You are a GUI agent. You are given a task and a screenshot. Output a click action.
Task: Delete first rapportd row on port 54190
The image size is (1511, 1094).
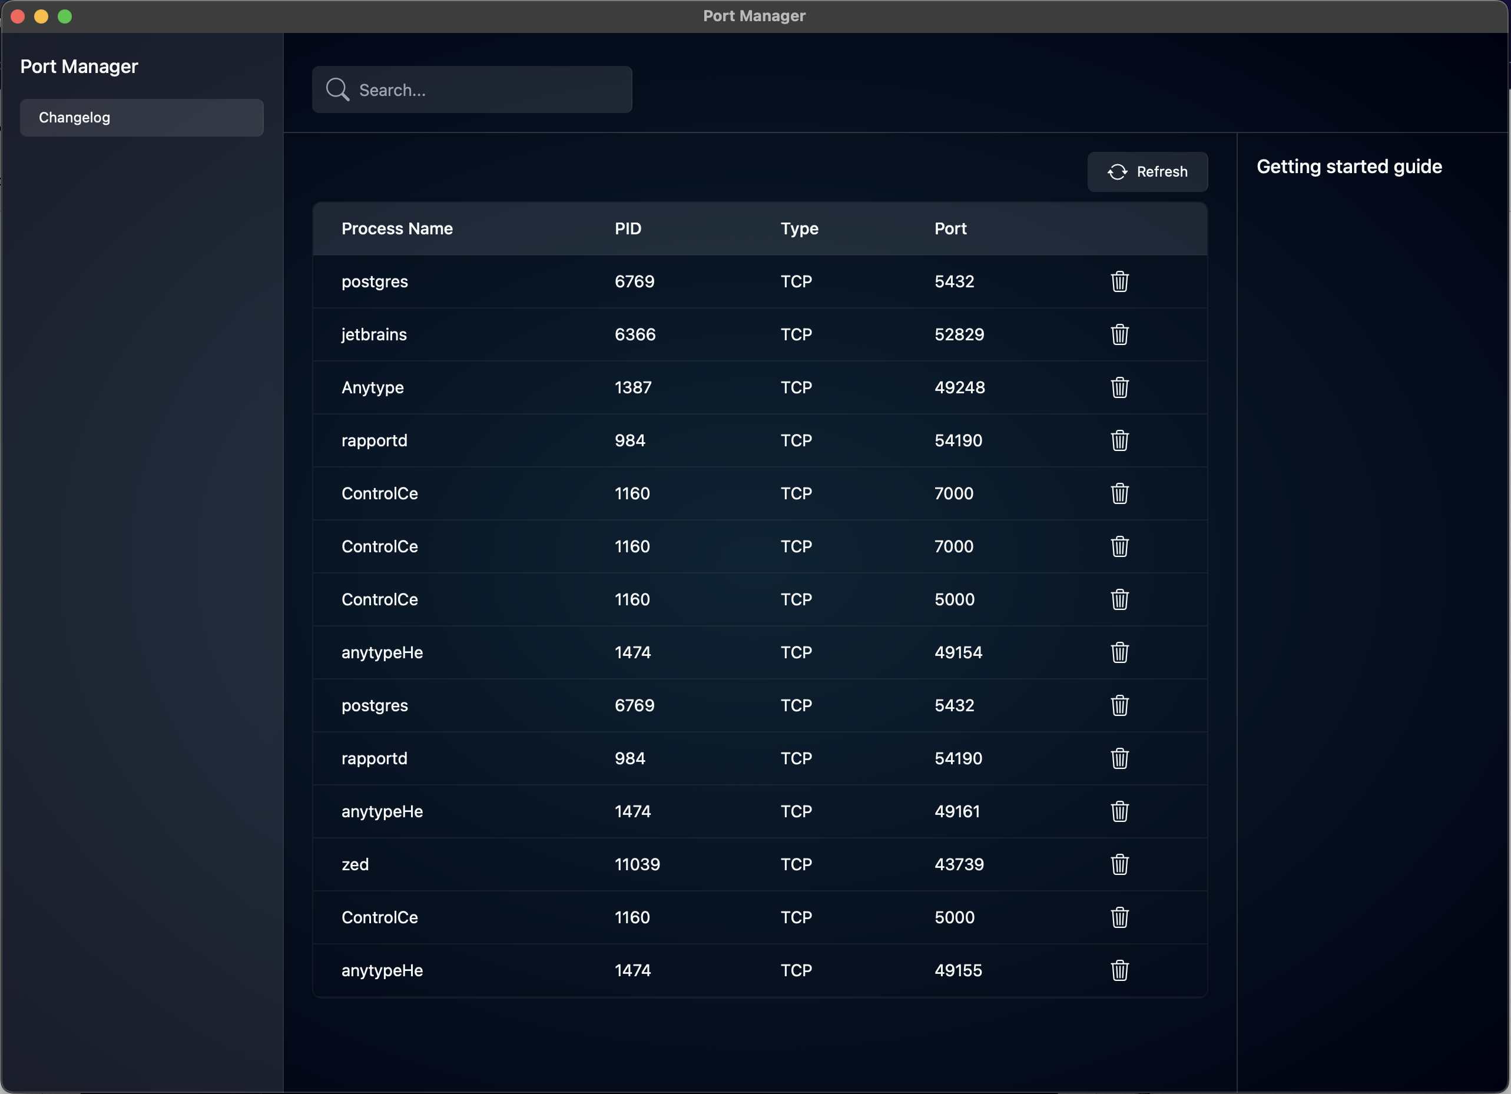point(1119,440)
